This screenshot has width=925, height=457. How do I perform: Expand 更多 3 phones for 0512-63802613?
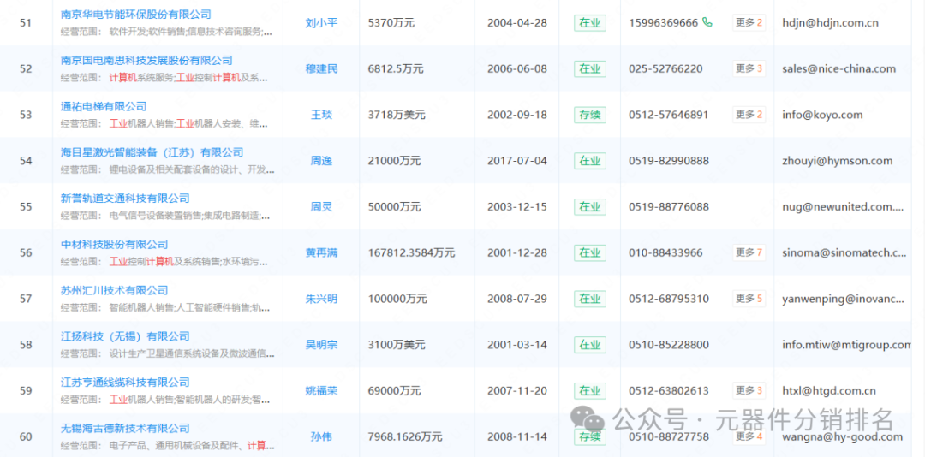pyautogui.click(x=749, y=390)
